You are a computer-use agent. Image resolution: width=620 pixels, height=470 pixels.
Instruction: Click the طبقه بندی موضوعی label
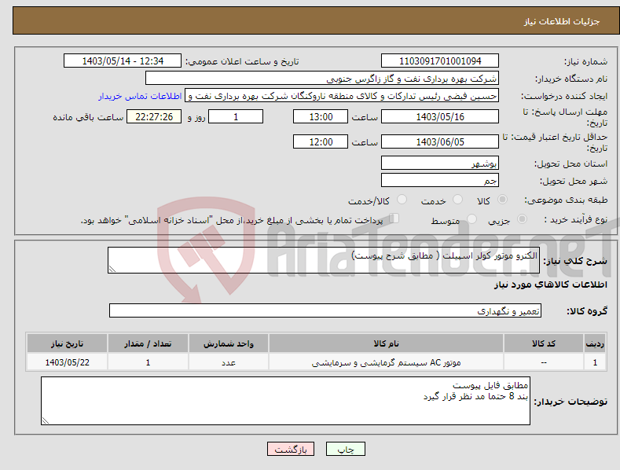pos(566,200)
